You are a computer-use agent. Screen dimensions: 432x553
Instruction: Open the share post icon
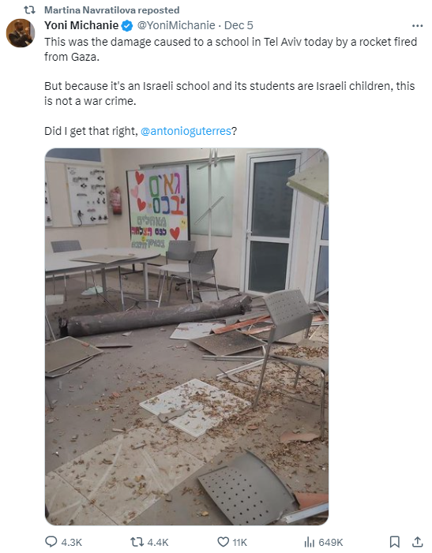tap(418, 541)
